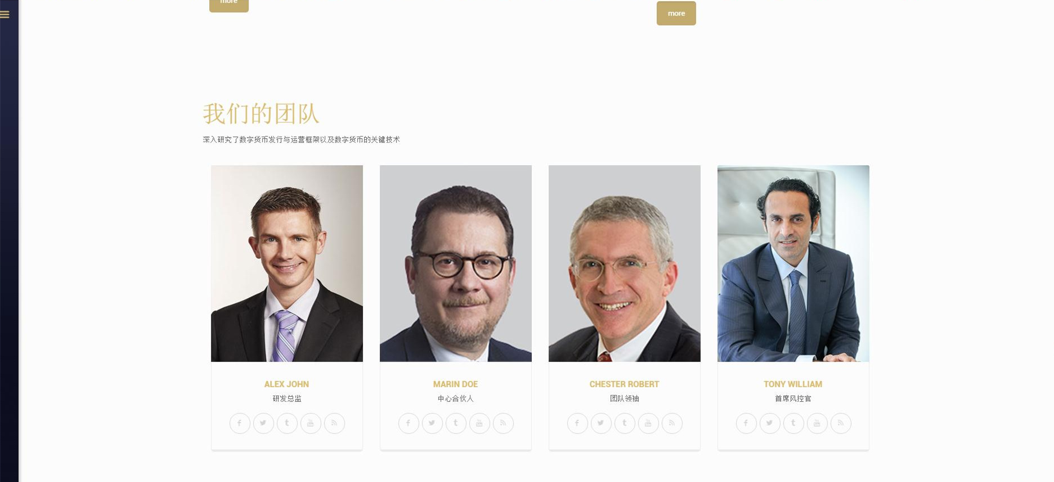Click the right gold more button

[676, 13]
